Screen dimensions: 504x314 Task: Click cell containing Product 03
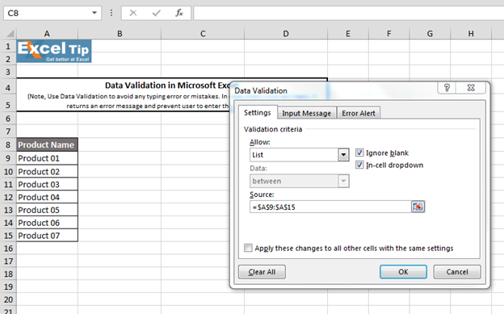tap(47, 184)
